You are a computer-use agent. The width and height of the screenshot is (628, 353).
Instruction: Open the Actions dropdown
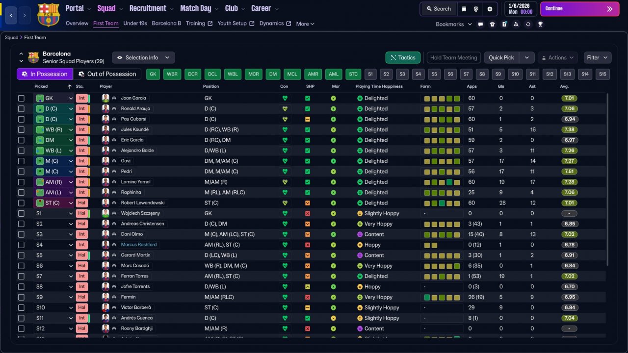coord(557,57)
